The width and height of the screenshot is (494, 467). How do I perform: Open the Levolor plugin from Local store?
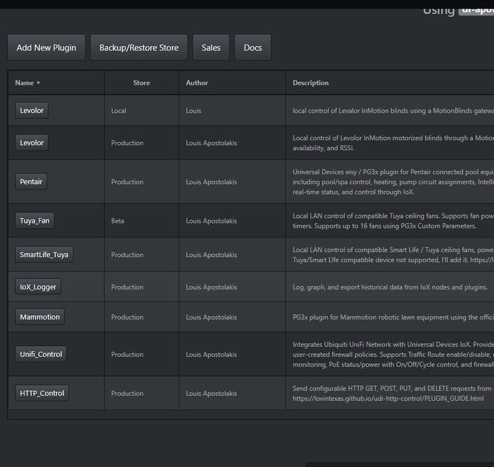point(32,110)
